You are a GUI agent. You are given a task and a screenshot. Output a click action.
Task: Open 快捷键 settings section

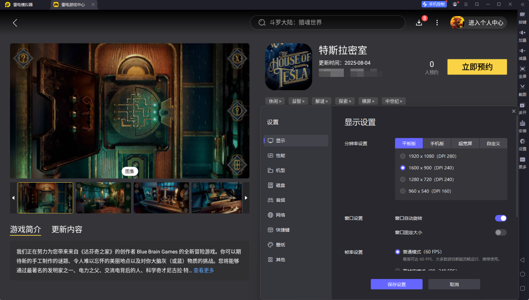pos(296,230)
